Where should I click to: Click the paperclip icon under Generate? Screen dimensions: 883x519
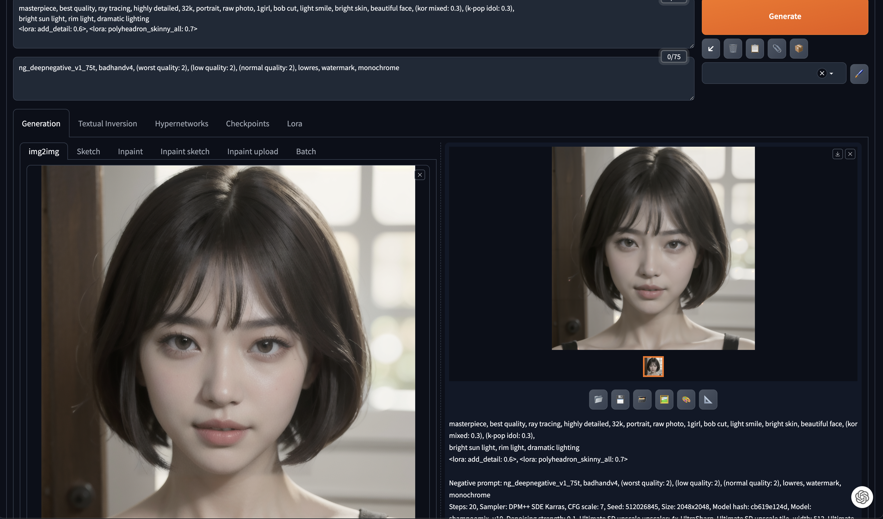[x=777, y=48]
